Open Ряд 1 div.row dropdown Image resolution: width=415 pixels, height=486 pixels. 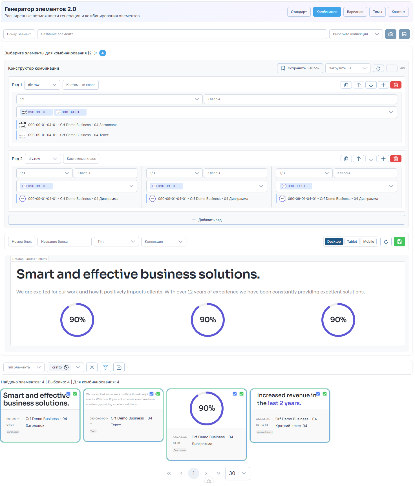pos(42,85)
